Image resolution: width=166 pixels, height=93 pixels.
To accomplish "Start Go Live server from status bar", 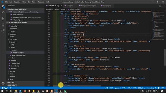I will coord(141,88).
